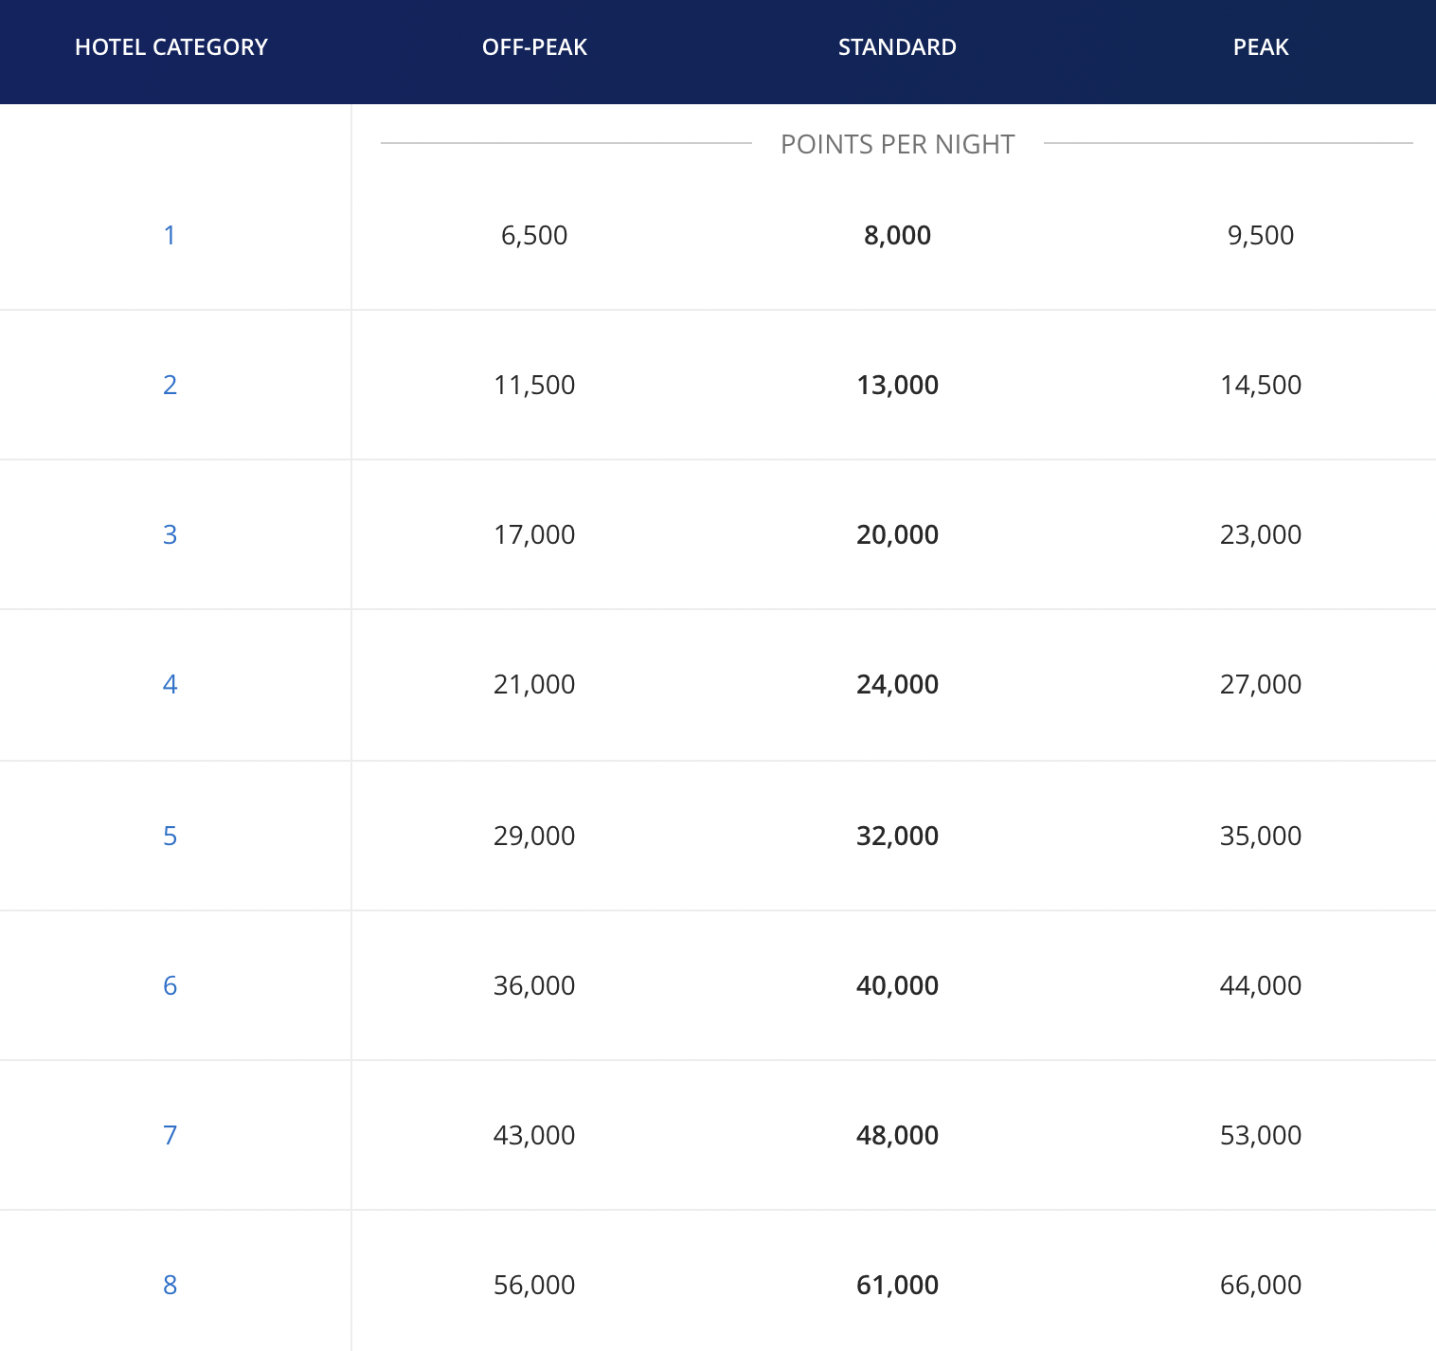Click the Points Per Night label
Screen dimensions: 1436x1351
(x=897, y=144)
